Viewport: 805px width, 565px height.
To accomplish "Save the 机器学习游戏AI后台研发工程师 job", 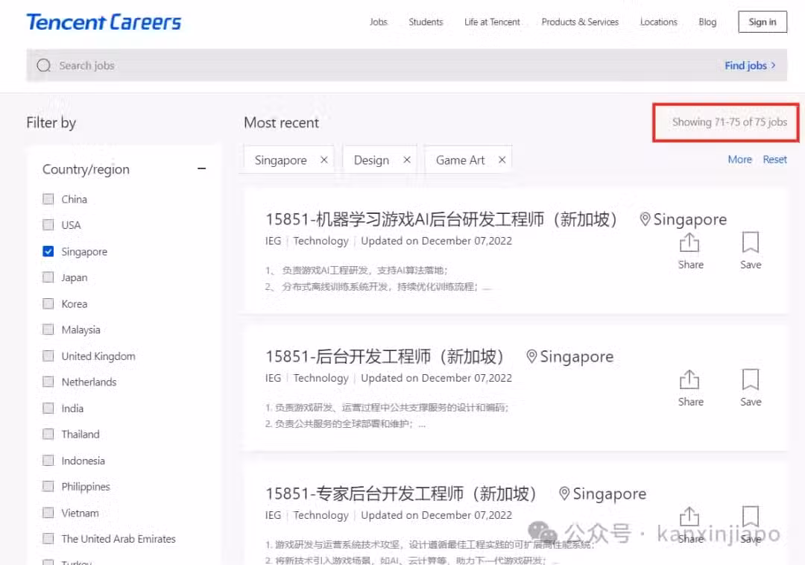I will pyautogui.click(x=750, y=251).
